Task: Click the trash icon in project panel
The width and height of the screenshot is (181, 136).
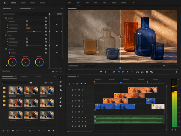Action: click(x=53, y=131)
